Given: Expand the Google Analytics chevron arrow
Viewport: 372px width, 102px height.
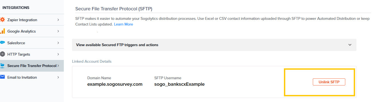Looking at the screenshot, I should click(58, 31).
